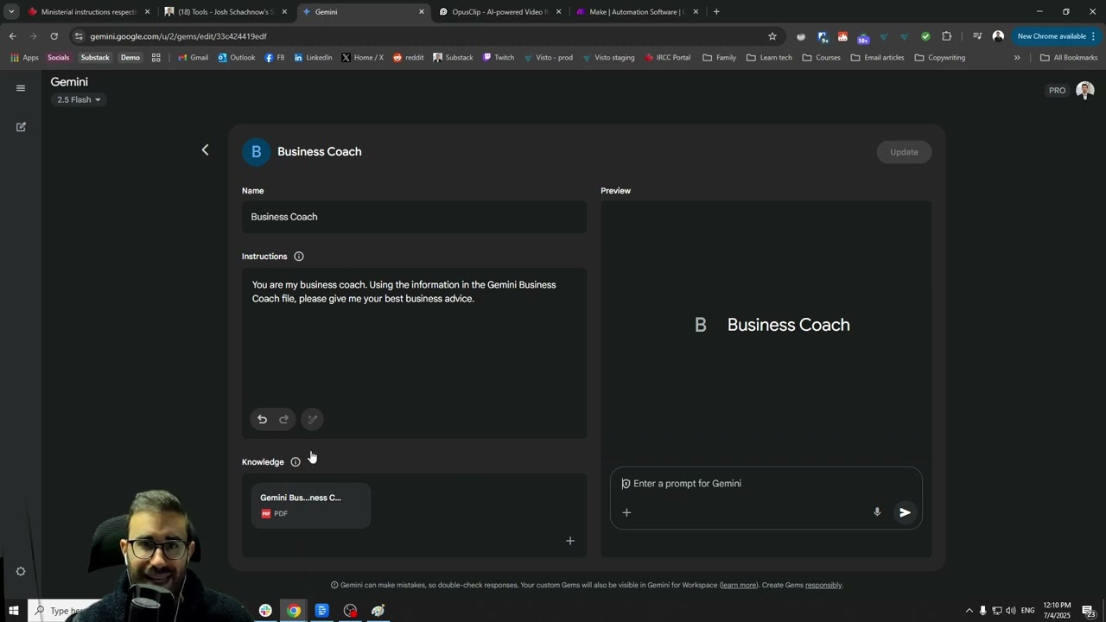
Task: Switch to the Make Automation Software tab
Action: (x=637, y=12)
